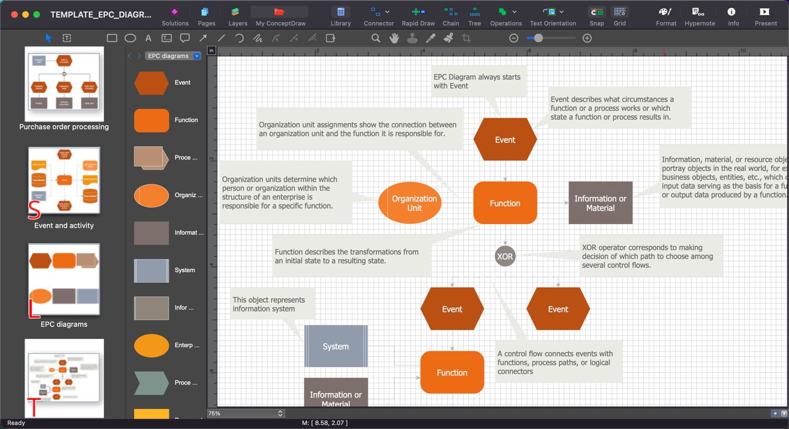Open the Solutions panel
The width and height of the screenshot is (789, 429).
pos(175,16)
